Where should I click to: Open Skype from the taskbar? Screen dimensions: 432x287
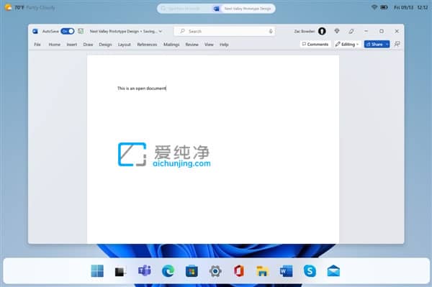[310, 271]
